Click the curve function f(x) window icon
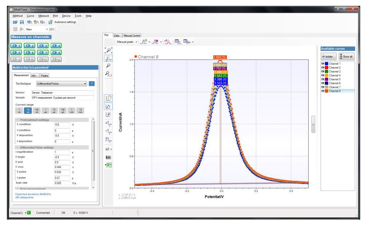This screenshot has height=225, width=366. (187, 42)
